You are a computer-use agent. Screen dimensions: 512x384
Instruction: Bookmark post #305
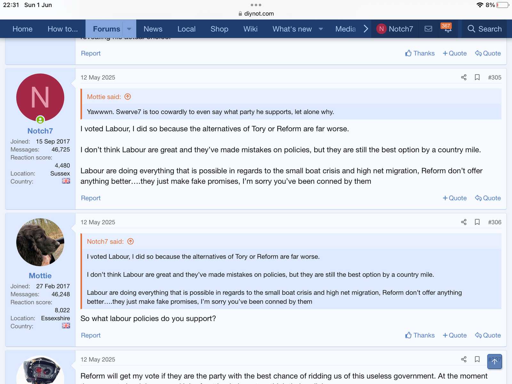tap(477, 77)
